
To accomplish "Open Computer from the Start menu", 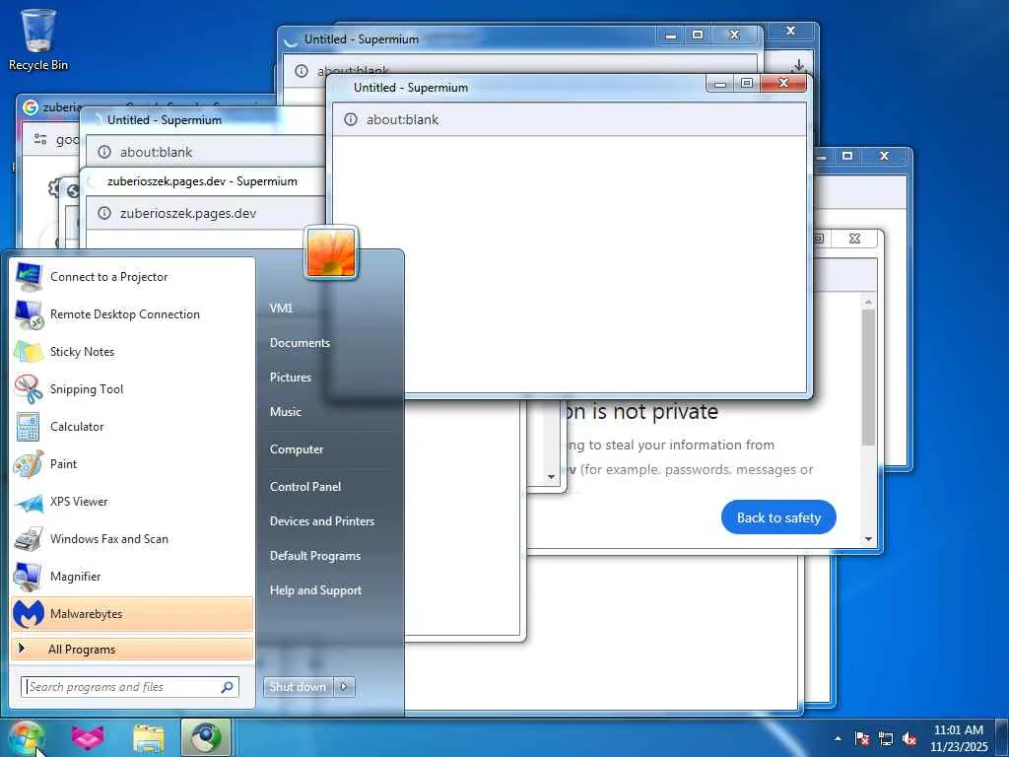I will click(296, 449).
